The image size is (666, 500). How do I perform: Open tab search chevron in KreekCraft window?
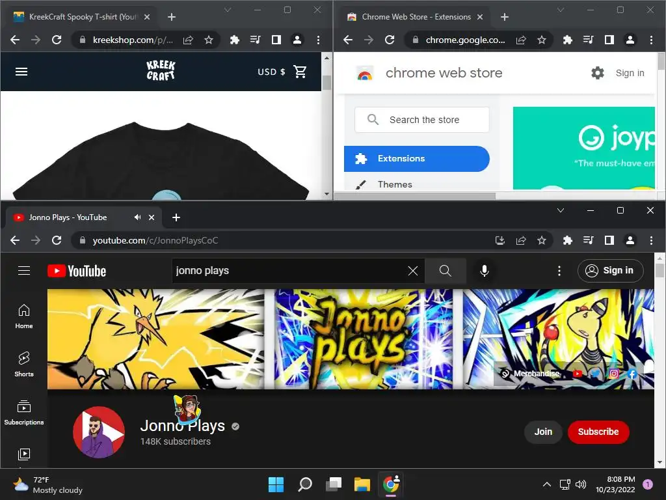pyautogui.click(x=228, y=10)
